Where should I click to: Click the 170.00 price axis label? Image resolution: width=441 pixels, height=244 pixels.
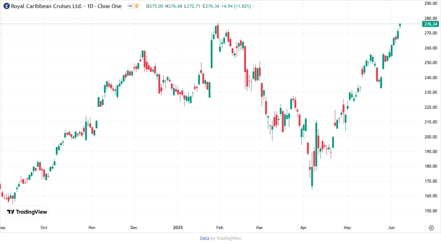(x=431, y=181)
